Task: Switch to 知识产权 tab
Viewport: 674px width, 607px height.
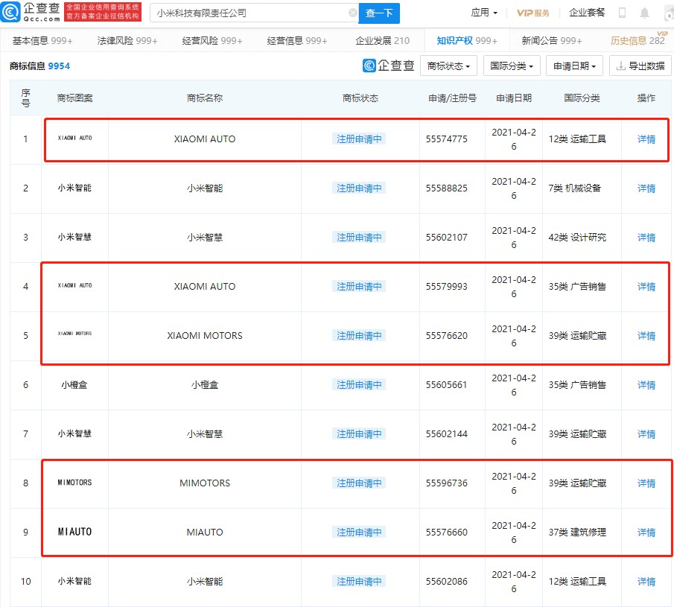Action: coord(467,41)
